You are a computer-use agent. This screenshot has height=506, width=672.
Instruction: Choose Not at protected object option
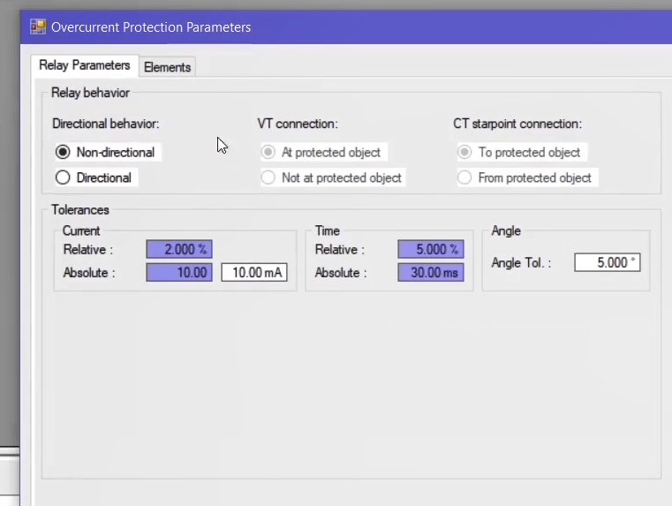(268, 177)
